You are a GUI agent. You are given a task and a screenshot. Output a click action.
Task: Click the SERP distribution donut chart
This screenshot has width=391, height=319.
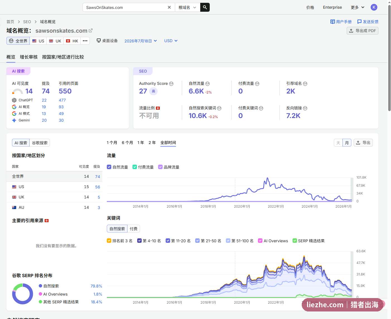click(23, 294)
